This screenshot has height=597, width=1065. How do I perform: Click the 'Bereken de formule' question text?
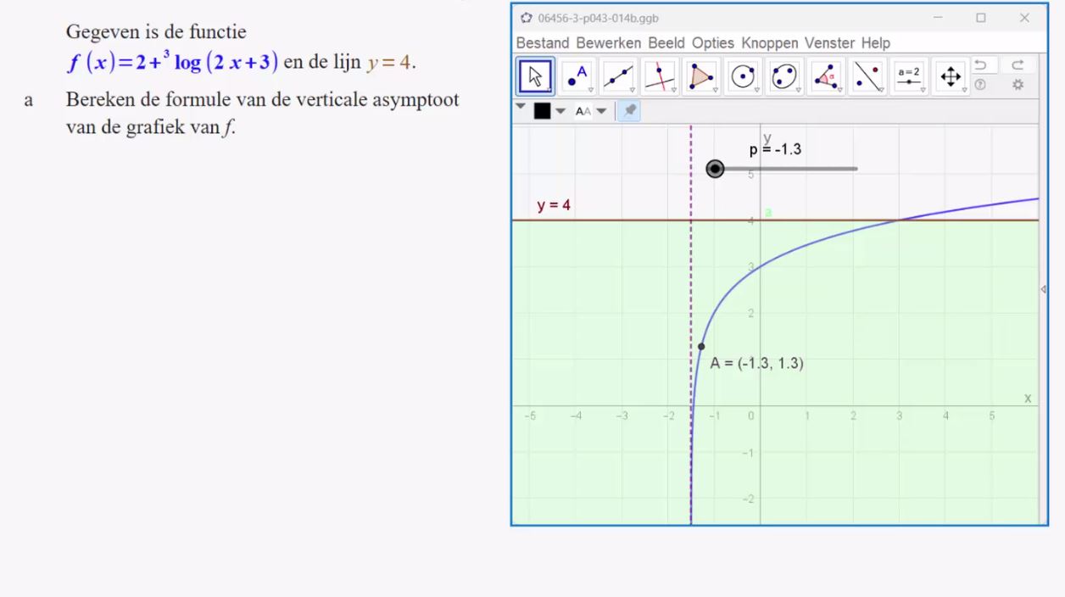point(263,114)
